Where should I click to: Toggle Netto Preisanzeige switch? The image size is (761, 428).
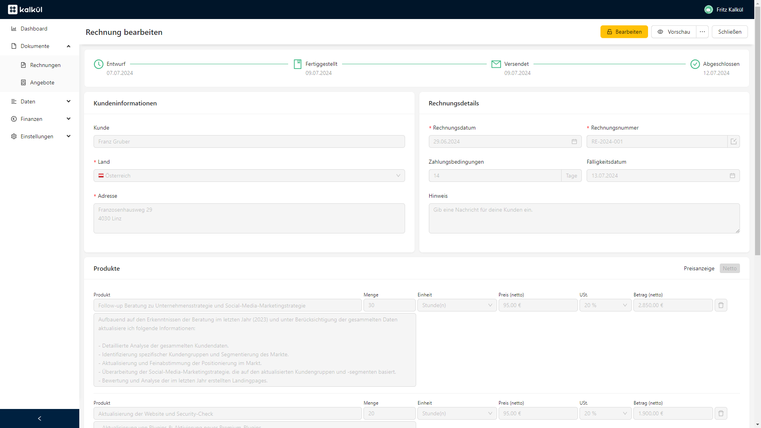[x=730, y=268]
